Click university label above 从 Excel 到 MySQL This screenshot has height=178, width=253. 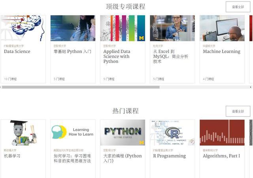click(158, 46)
